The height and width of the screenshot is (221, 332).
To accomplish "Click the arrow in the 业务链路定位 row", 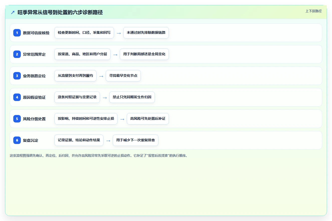I will 101,76.
